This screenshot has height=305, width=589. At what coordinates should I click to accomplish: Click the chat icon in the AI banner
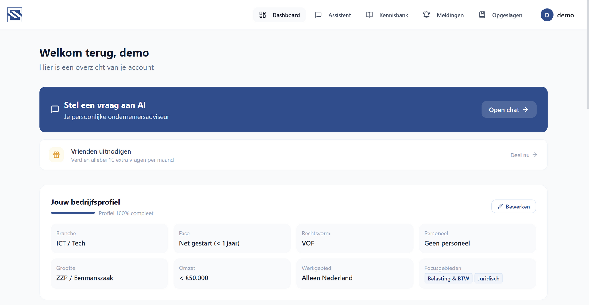pos(55,109)
